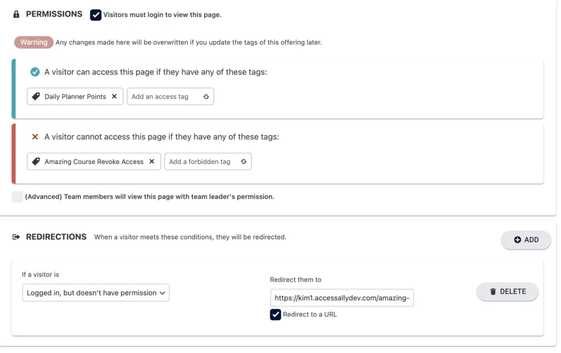Click the lock icon next to PERMISSIONS

pos(16,14)
